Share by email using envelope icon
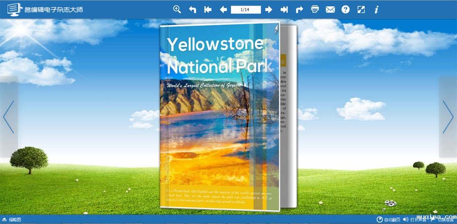Image resolution: width=457 pixels, height=224 pixels. 330,9
